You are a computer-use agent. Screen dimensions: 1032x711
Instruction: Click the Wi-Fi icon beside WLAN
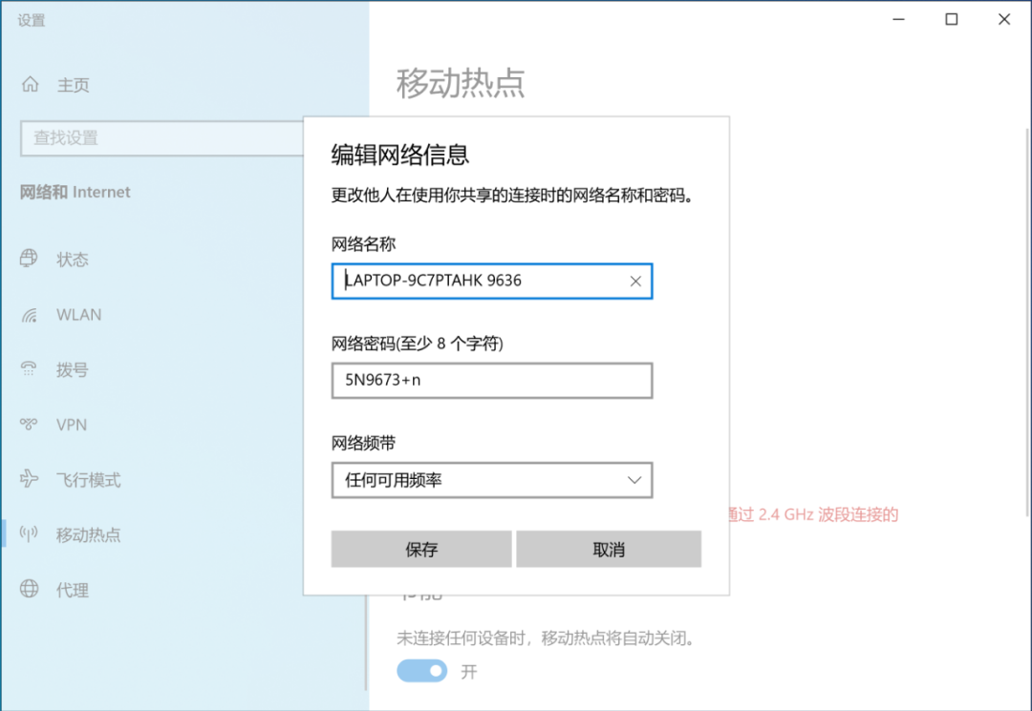29,315
